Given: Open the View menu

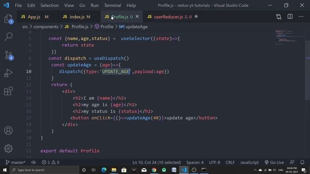Looking at the screenshot, I should (x=69, y=5).
